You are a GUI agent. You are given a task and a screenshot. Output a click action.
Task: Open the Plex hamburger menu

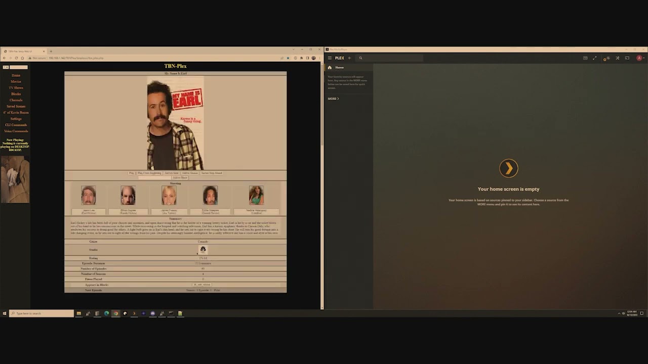[330, 58]
